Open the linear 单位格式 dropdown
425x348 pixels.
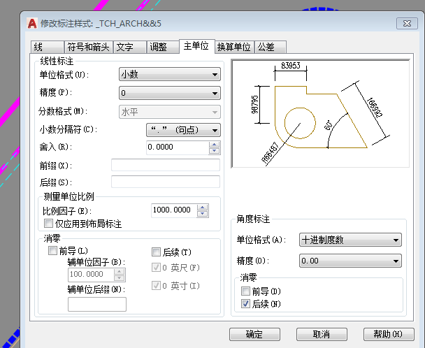170,74
